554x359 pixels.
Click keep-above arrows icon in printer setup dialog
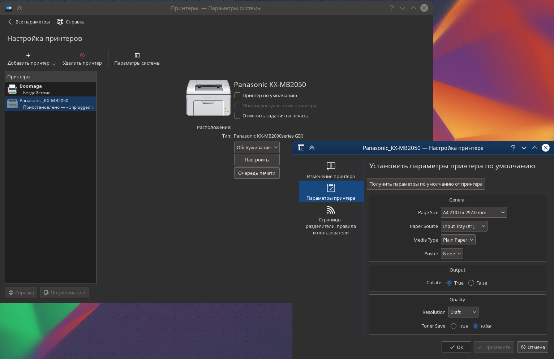click(x=312, y=148)
